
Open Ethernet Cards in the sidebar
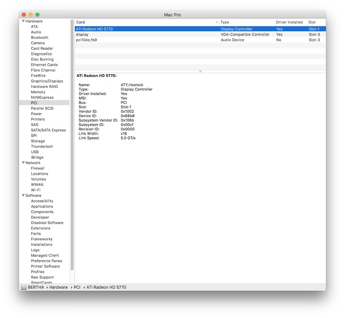tap(44, 65)
